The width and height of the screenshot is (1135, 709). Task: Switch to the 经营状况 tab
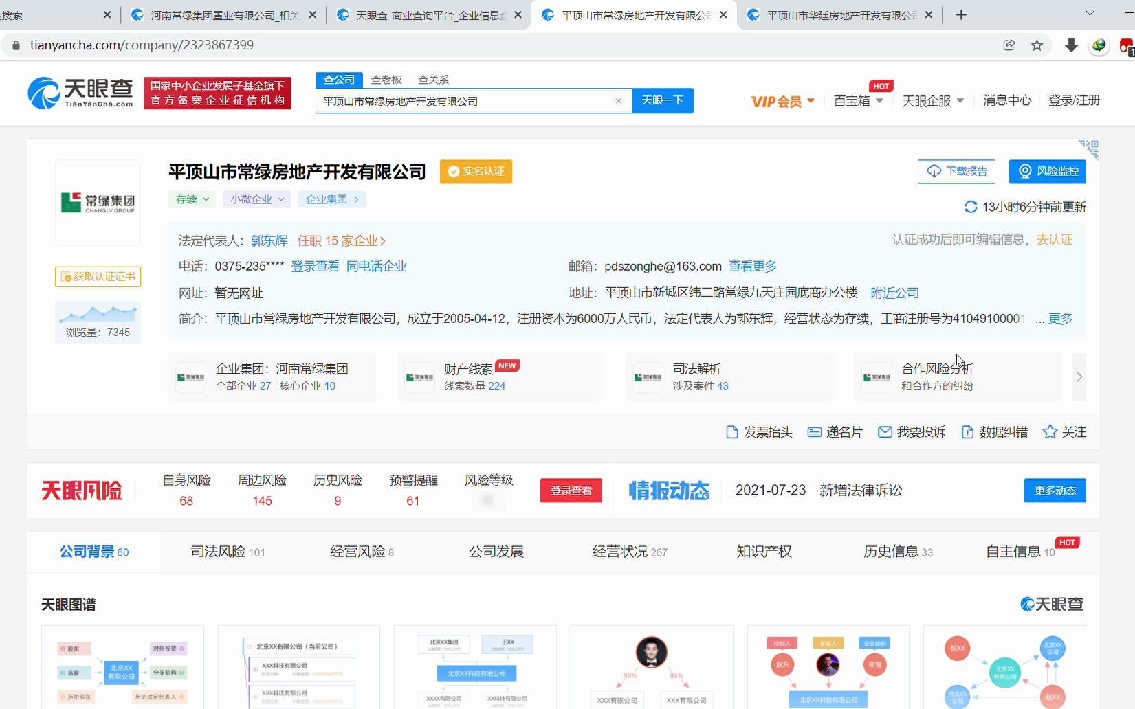tap(630, 552)
